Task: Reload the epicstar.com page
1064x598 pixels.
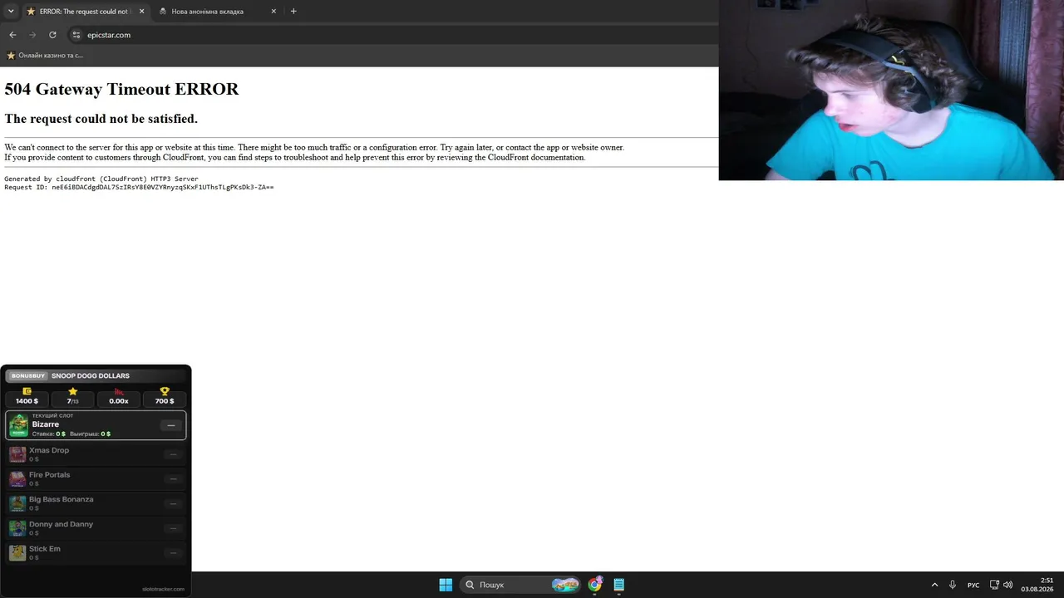Action: (52, 35)
